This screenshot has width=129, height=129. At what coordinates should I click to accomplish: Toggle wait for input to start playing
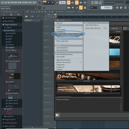coord(73,3)
